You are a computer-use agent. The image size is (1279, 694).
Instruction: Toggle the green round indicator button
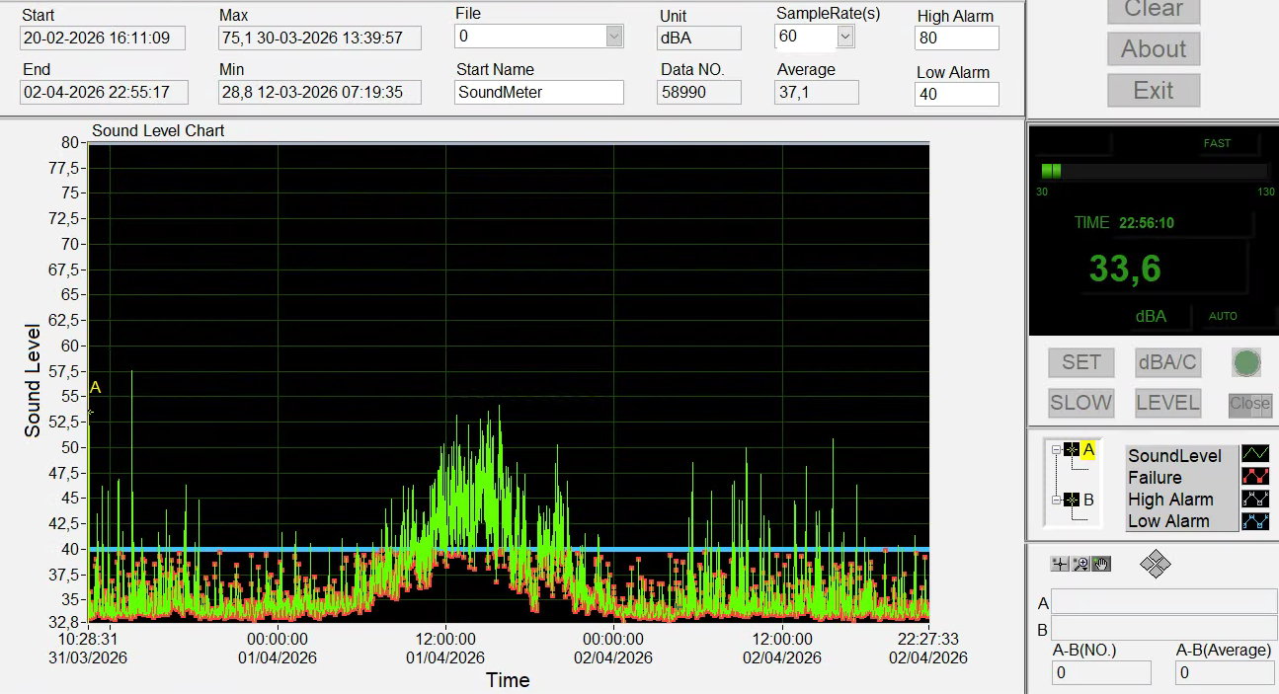coord(1246,363)
